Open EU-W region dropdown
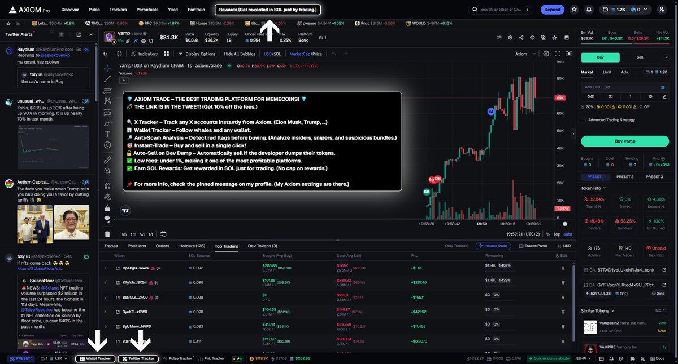This screenshot has height=364, width=678. [584, 358]
